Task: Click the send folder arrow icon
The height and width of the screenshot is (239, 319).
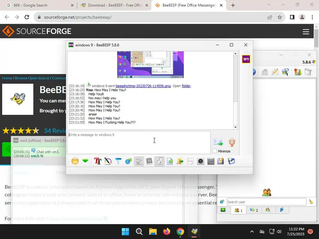Action: [180, 162]
